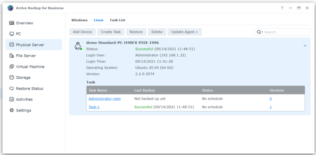Open the Administrator-nam task link
Viewport: 316px width, 155px height.
[x=105, y=99]
